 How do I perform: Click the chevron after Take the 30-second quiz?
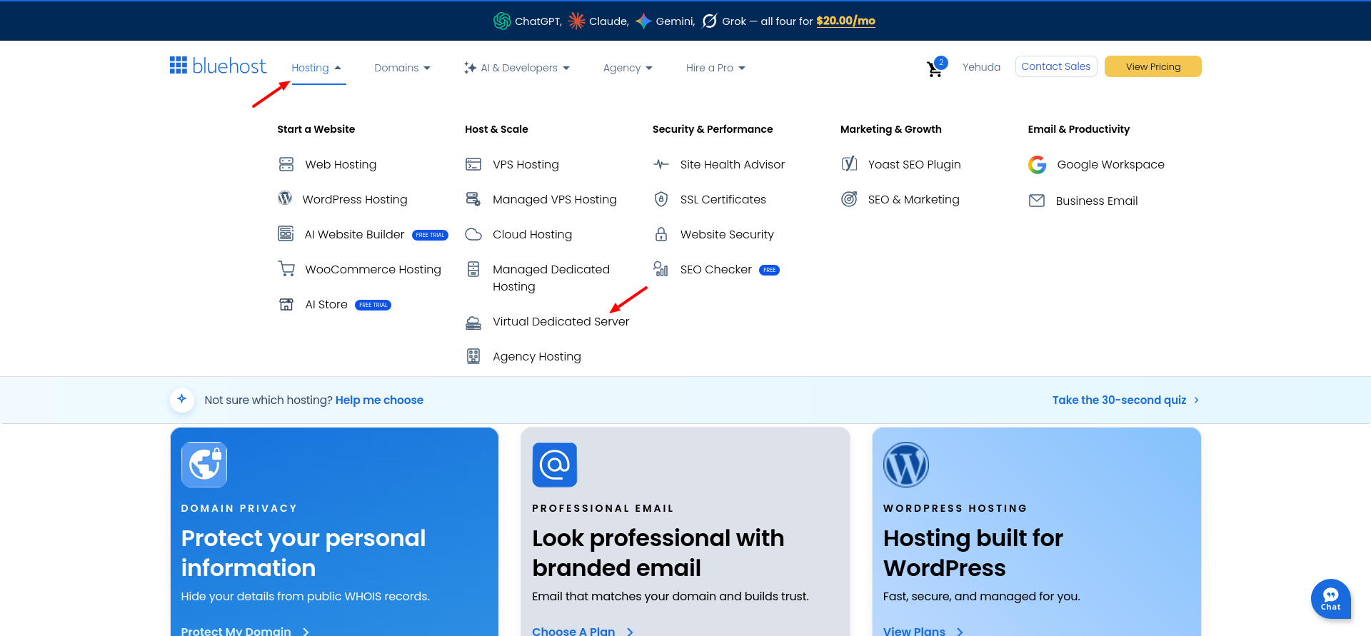1197,400
